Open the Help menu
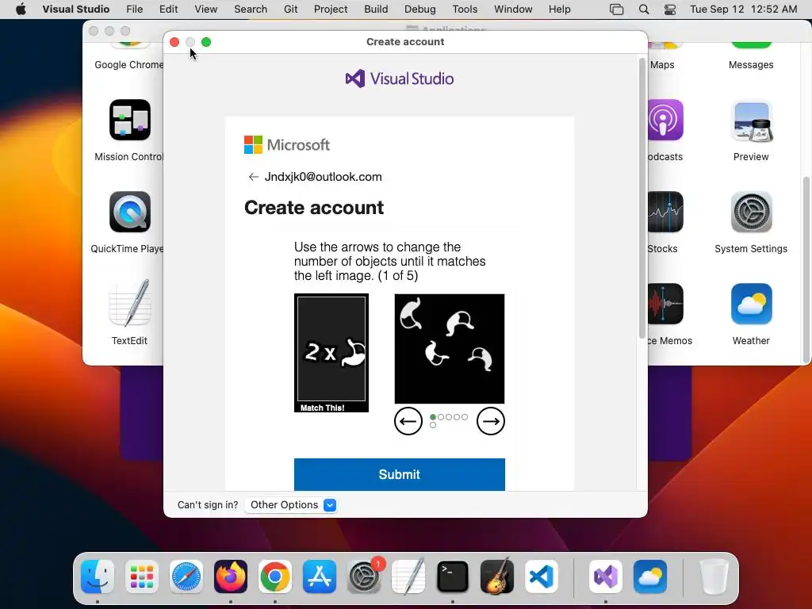 (559, 10)
